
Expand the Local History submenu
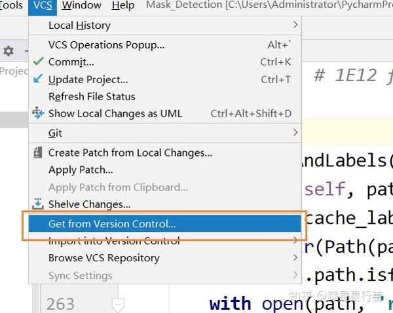(295, 26)
